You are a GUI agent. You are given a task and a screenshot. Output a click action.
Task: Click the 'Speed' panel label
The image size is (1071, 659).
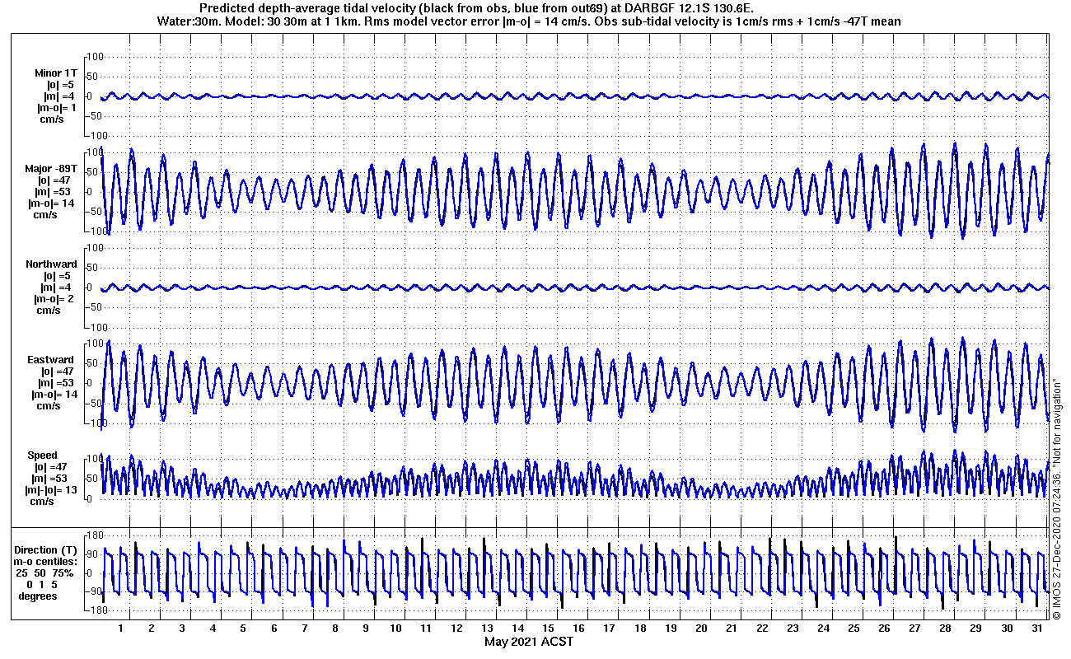pos(43,456)
